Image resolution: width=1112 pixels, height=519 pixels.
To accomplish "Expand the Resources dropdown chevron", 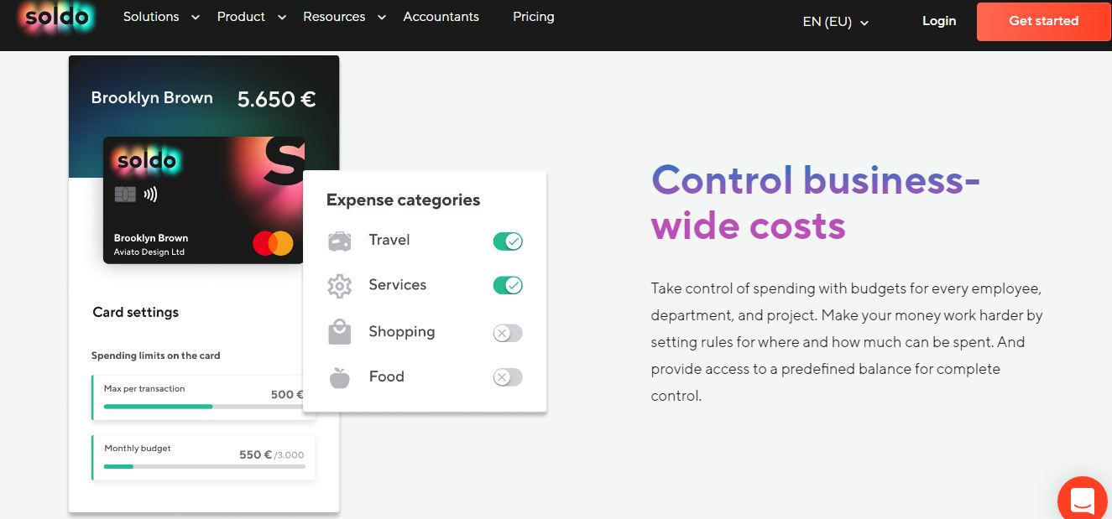I will point(382,18).
